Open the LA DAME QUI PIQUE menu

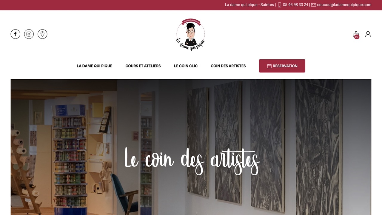(94, 66)
